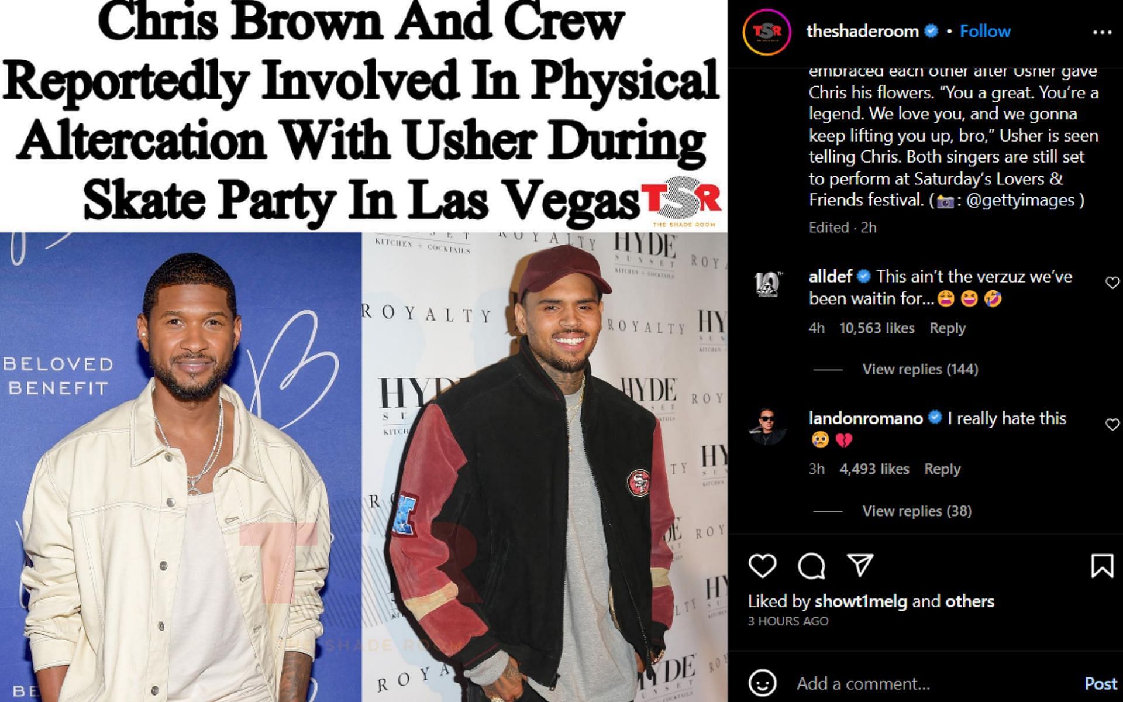Share the post with the paper plane icon
The width and height of the screenshot is (1123, 702).
pyautogui.click(x=860, y=566)
